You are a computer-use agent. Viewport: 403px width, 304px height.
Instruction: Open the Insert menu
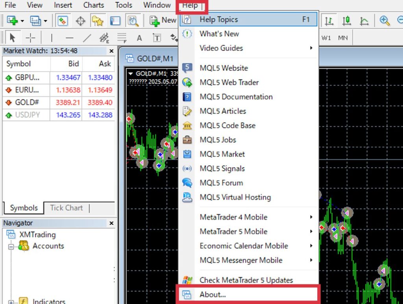(63, 5)
